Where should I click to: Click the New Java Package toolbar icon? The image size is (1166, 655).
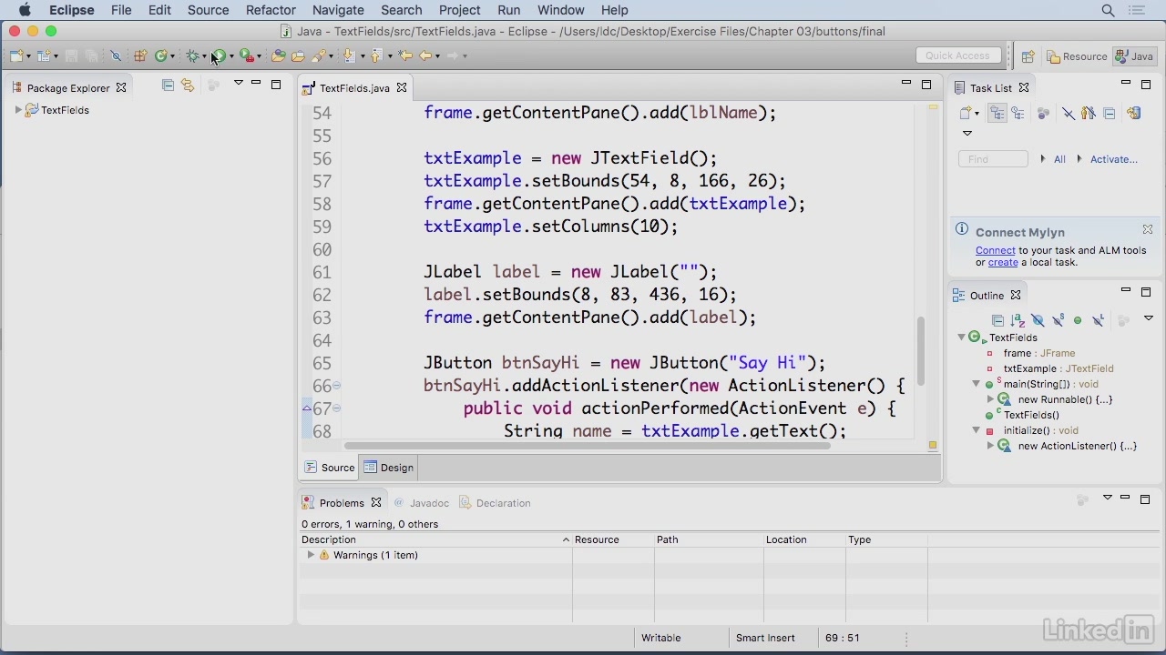pyautogui.click(x=139, y=55)
